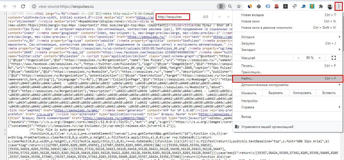This screenshot has width=344, height=160.
Task: Click the '90 %' zoom level value
Action: click(310, 58)
